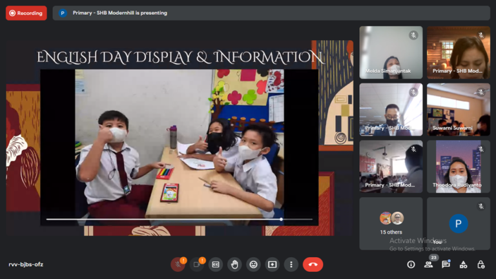Click the SHB Modernhill is presenting banner
Viewport: 496px width, 279px height.
pyautogui.click(x=119, y=13)
